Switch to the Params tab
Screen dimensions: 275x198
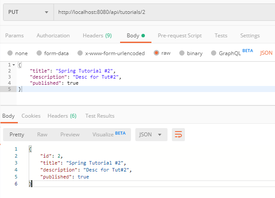14,36
